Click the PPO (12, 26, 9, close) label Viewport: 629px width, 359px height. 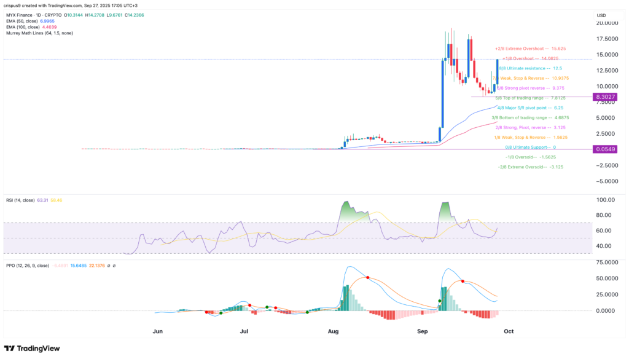click(28, 266)
